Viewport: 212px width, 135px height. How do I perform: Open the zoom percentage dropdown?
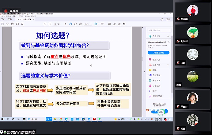pyautogui.click(x=87, y=24)
